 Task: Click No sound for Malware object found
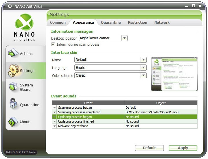click(x=161, y=126)
